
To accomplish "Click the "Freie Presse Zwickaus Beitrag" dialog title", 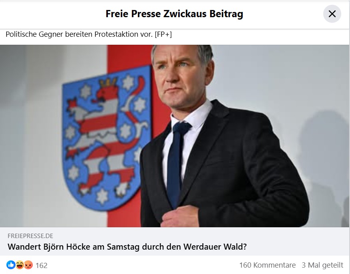I will (174, 14).
